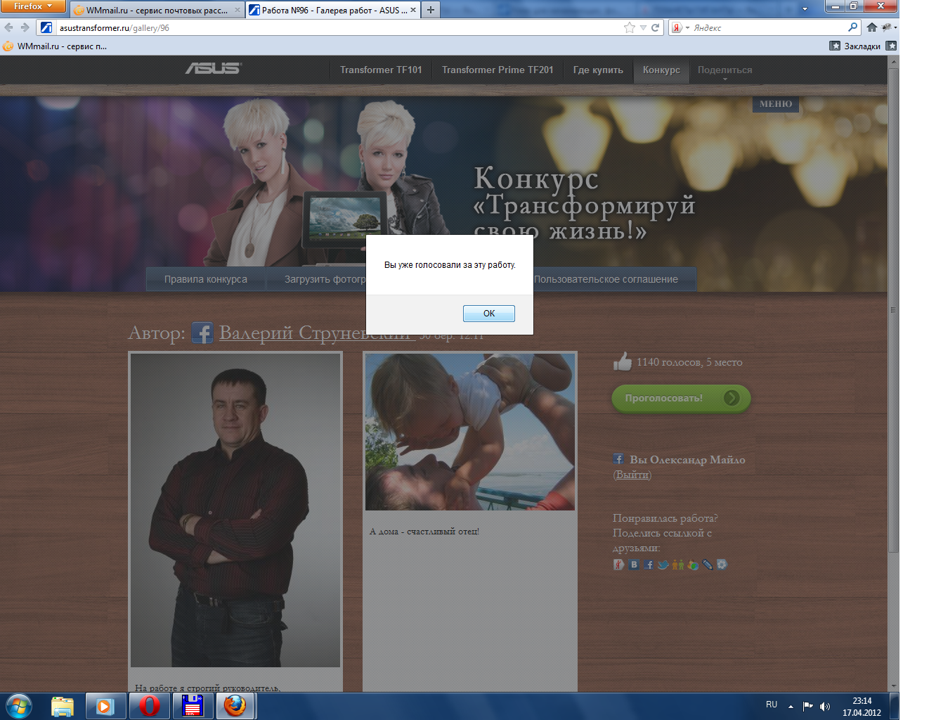Expand the Поделиться share menu
This screenshot has height=720, width=936.
[724, 70]
